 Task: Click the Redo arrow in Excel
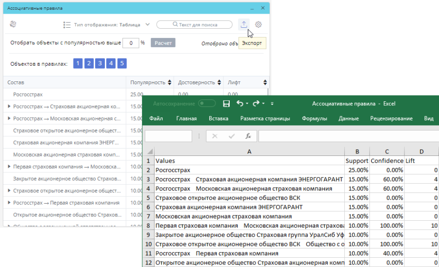click(x=256, y=104)
